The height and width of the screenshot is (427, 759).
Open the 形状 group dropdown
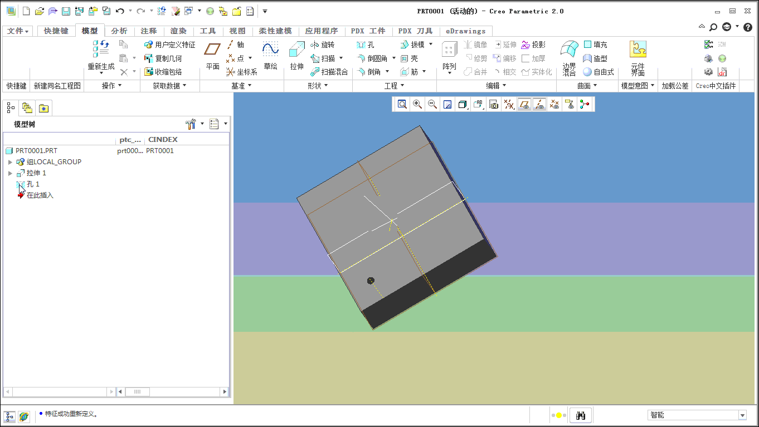click(x=318, y=86)
